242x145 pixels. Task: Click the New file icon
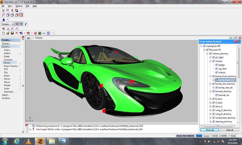click(3, 33)
